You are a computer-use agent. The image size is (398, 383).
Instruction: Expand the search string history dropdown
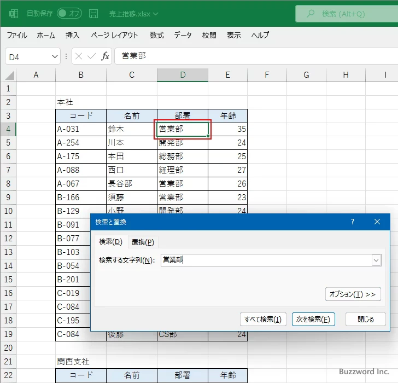(376, 260)
